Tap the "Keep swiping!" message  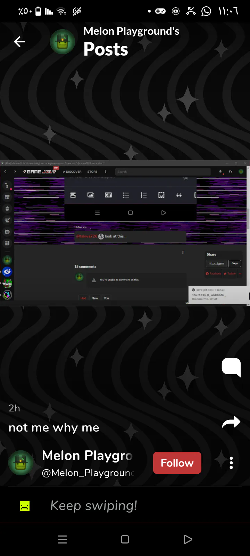pyautogui.click(x=94, y=506)
